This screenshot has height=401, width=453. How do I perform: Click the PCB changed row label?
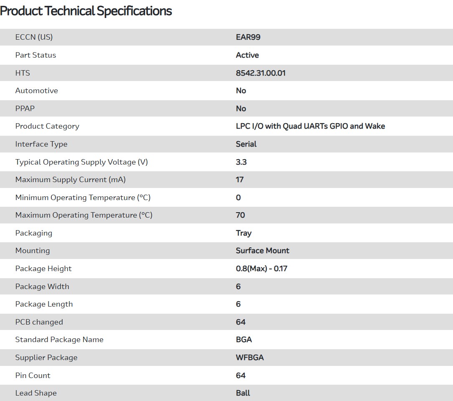[x=39, y=322]
